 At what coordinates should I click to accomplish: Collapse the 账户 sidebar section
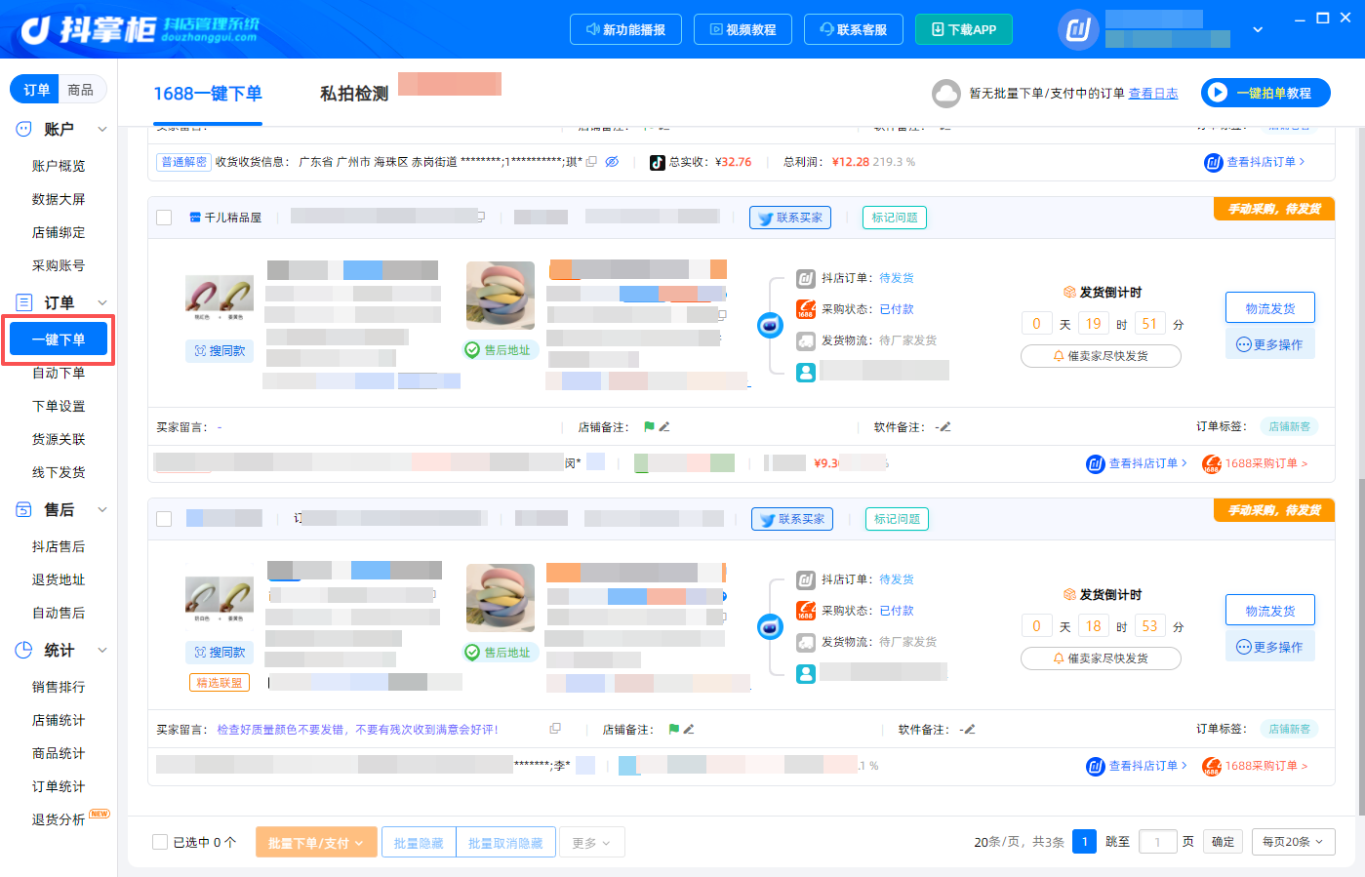[x=102, y=129]
